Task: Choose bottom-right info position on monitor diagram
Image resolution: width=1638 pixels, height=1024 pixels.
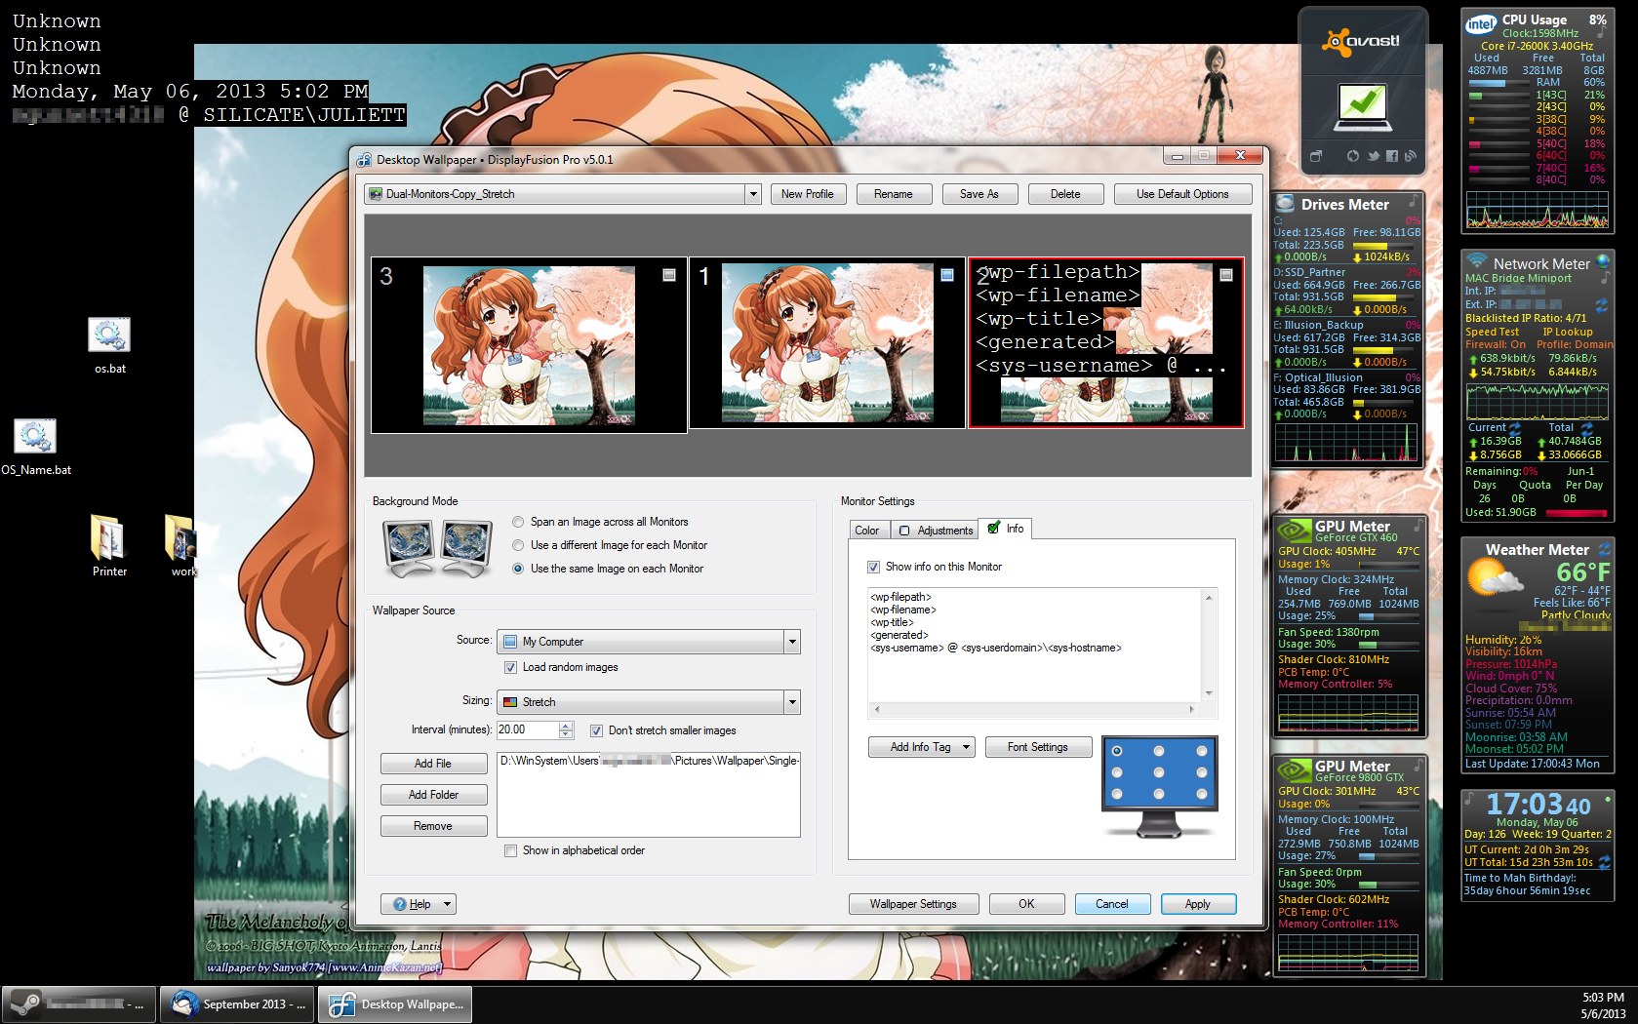Action: (1202, 794)
